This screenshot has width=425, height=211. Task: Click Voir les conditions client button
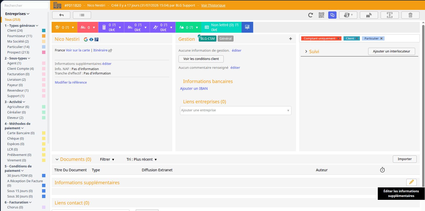[201, 59]
